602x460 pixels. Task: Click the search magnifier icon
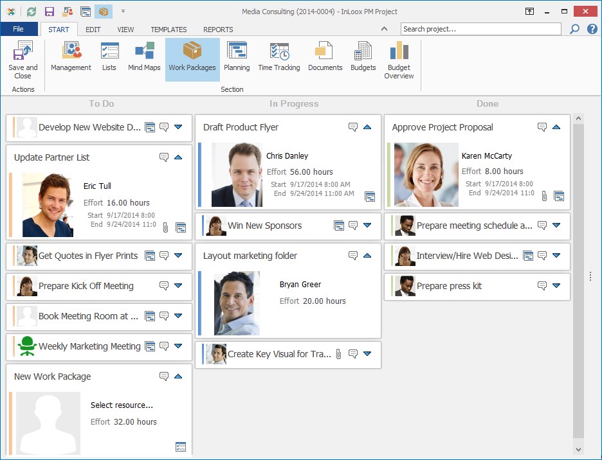574,29
